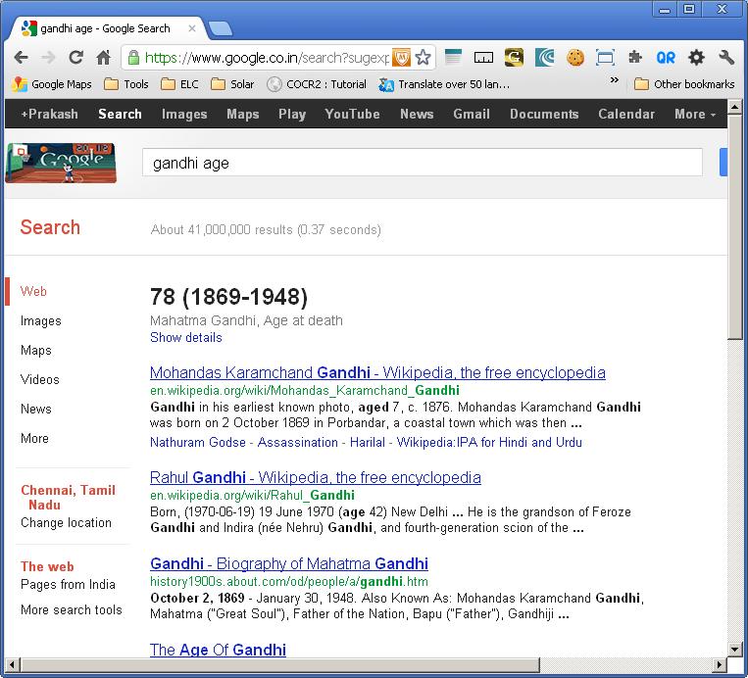This screenshot has width=748, height=678.
Task: Open The Age Of Gandhi result
Action: click(218, 650)
